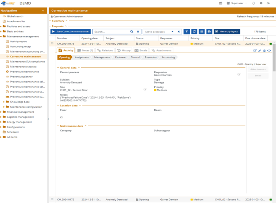276x203 pixels.
Task: Switch to the History tab
Action: coord(124,50)
